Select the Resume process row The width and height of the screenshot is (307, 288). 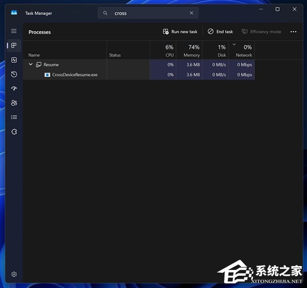[139, 64]
